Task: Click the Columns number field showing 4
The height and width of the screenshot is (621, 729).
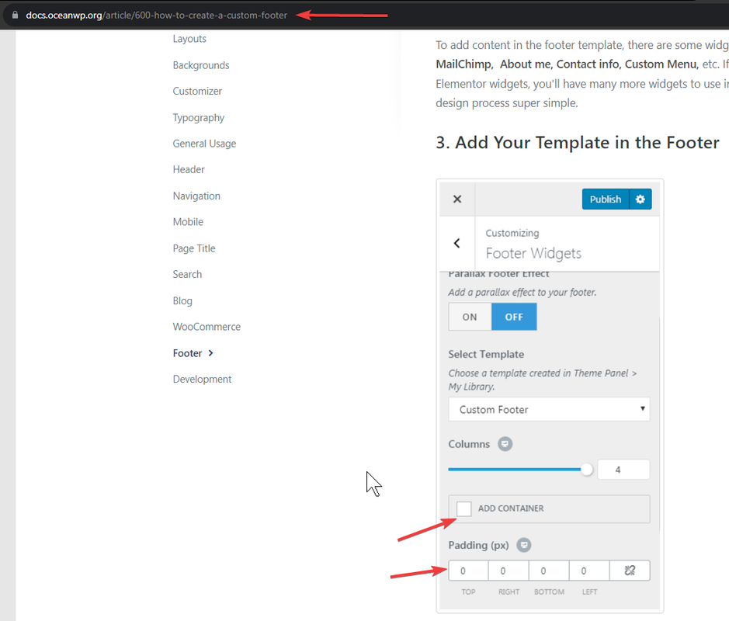Action: [623, 470]
